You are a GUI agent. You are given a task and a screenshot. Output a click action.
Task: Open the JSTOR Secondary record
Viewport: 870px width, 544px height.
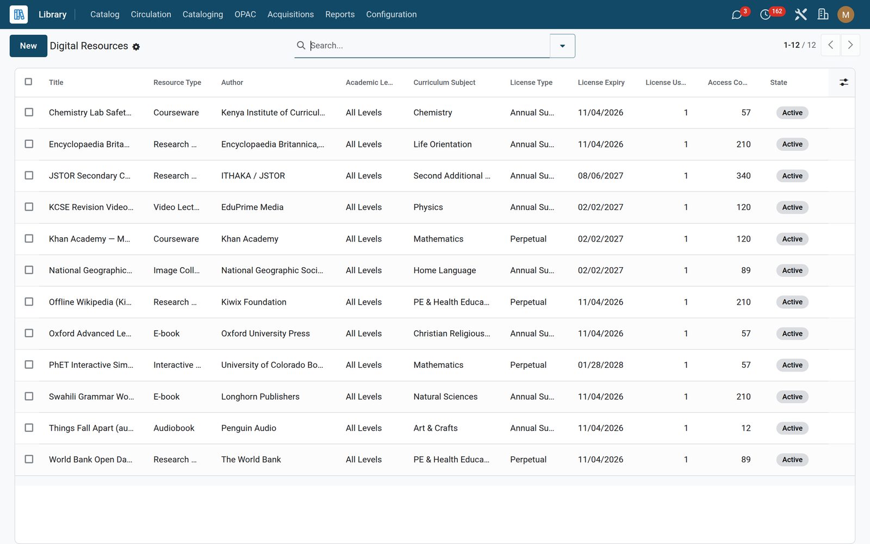pos(90,176)
